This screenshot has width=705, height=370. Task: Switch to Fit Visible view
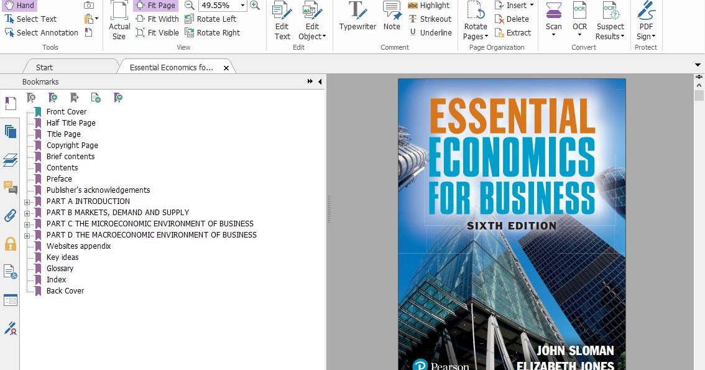[x=157, y=32]
